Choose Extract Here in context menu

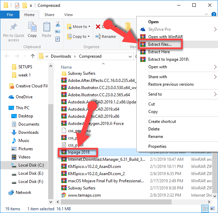(159, 52)
